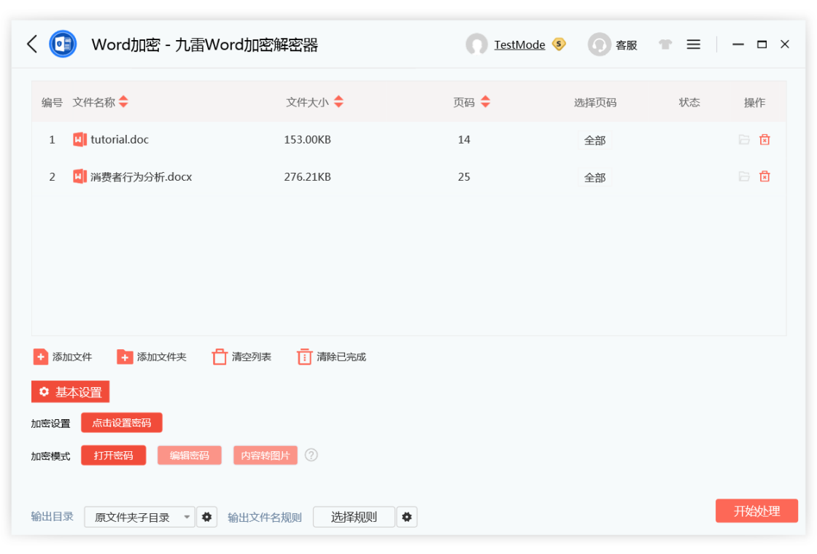Click 点击设置密码 to set a password
Screen dimensions: 817x554
(x=121, y=422)
